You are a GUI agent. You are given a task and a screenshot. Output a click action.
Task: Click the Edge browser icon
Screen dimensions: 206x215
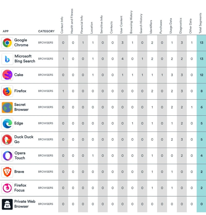7,123
